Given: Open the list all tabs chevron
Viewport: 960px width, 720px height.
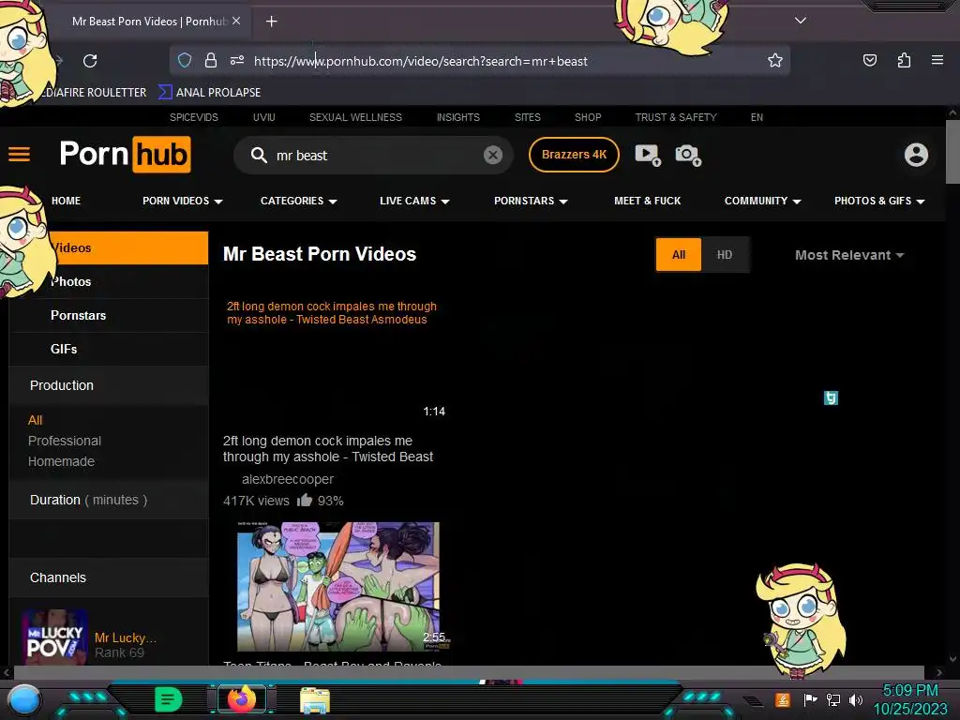Looking at the screenshot, I should [801, 21].
